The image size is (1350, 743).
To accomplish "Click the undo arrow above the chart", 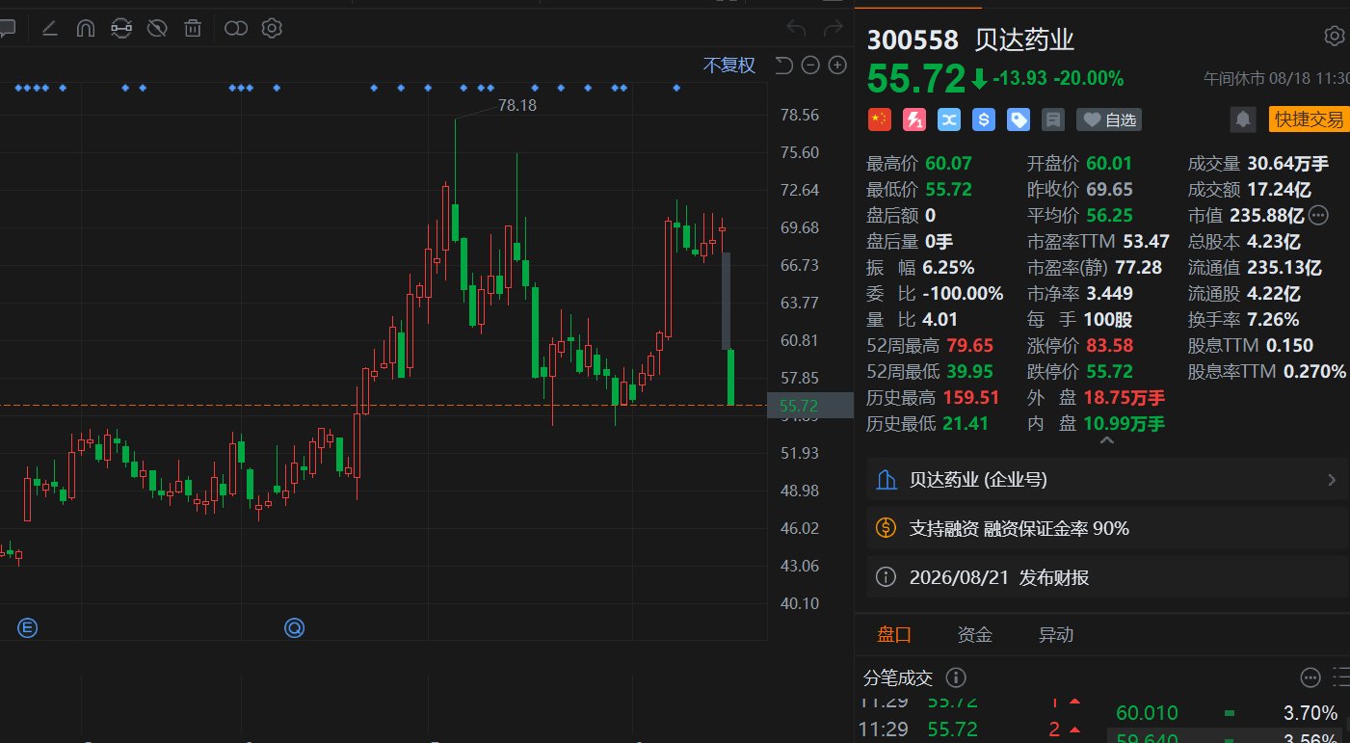I will [796, 29].
